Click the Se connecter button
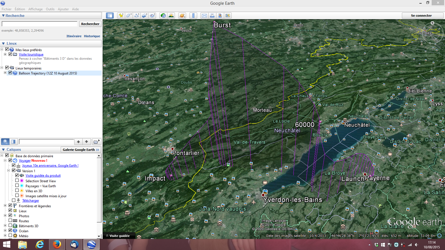The height and width of the screenshot is (250, 445). tap(421, 16)
